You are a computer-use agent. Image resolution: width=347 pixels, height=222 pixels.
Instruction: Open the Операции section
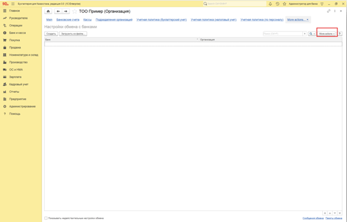coord(16,25)
